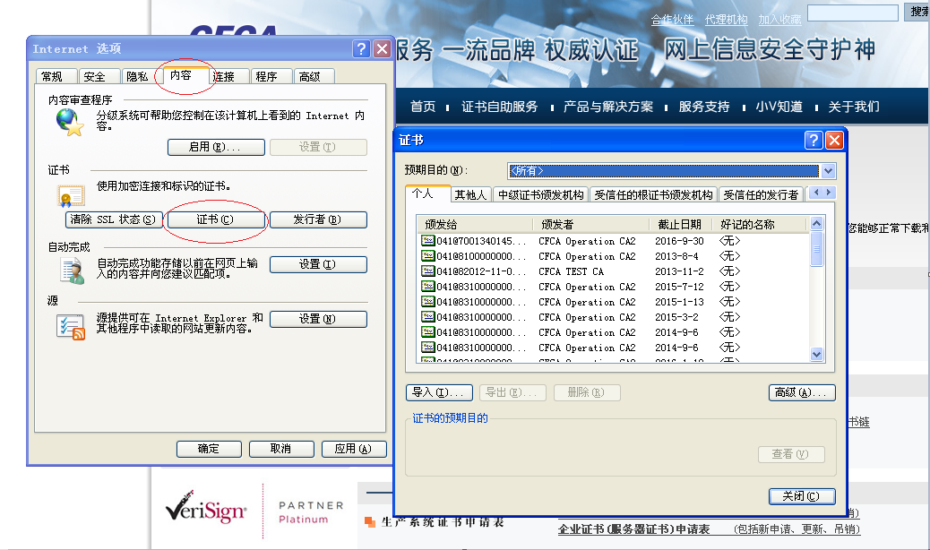930x550 pixels.
Task: Open the 证书自助服务 navigation link
Action: pos(499,107)
